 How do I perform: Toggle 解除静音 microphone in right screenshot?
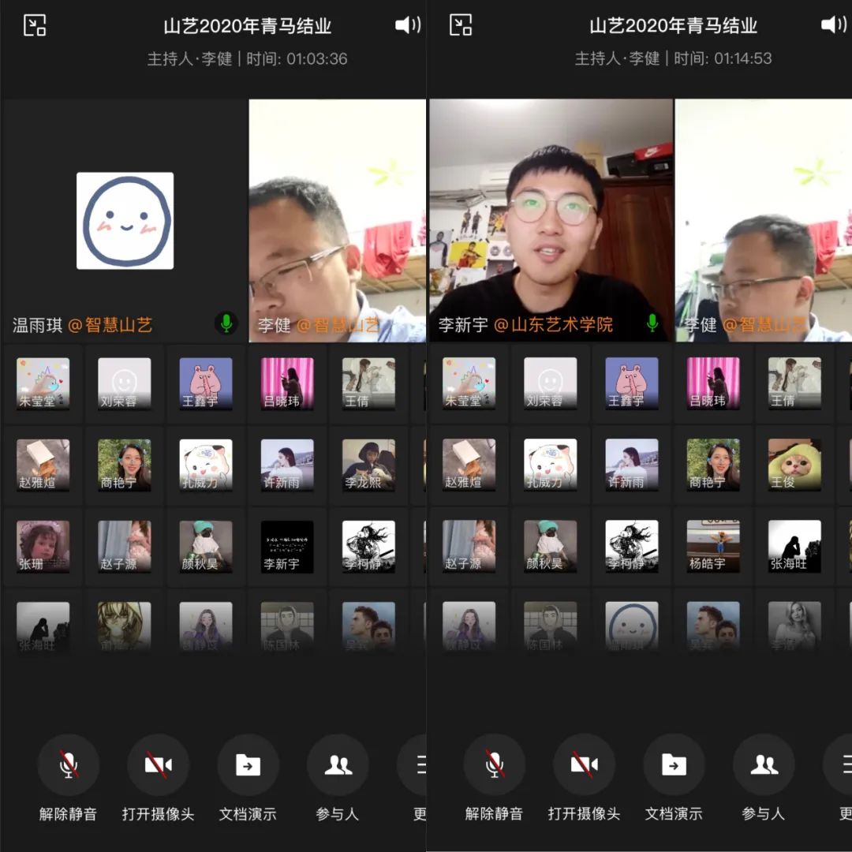point(495,764)
